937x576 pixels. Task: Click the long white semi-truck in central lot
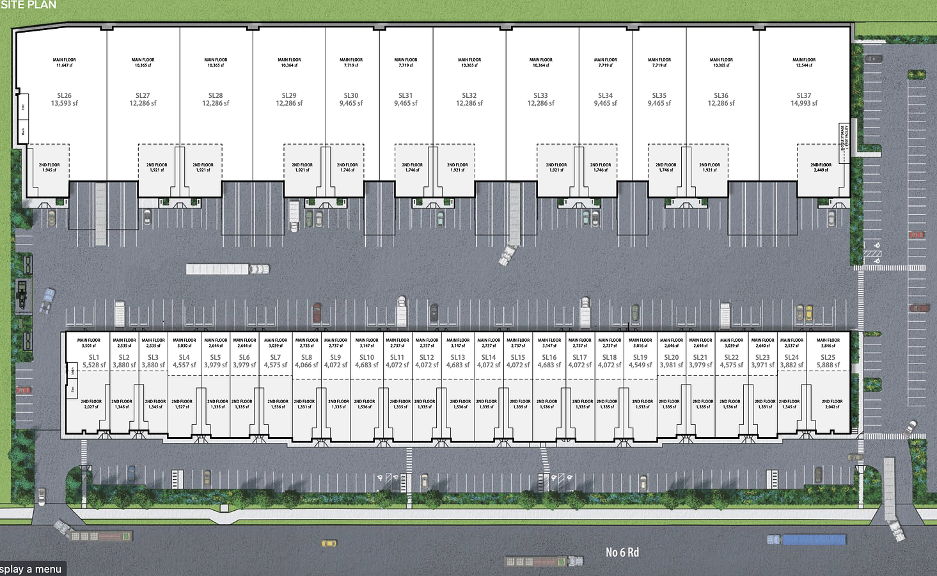tap(227, 269)
